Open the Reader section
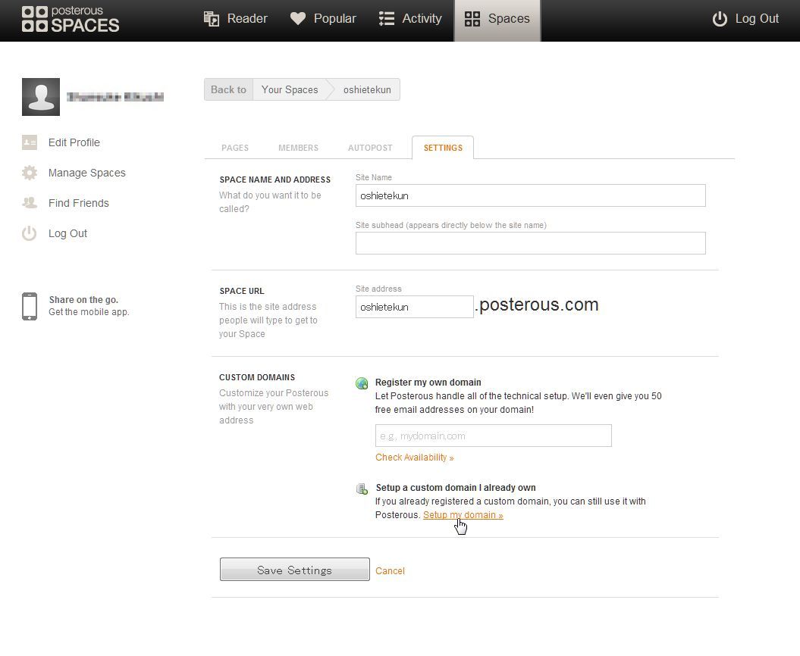Image resolution: width=800 pixels, height=656 pixels. pos(236,19)
